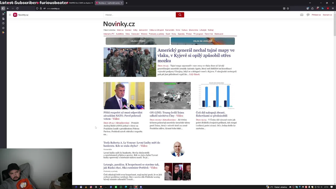Switch to the 'TRAPPED for 2 DAYS' tab
The image size is (336, 189).
(80, 3)
